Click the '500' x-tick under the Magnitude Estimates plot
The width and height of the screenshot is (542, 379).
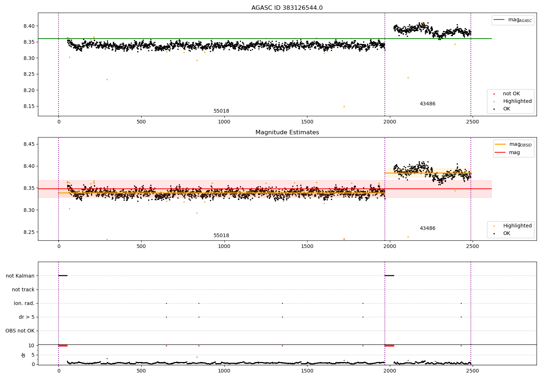141,247
